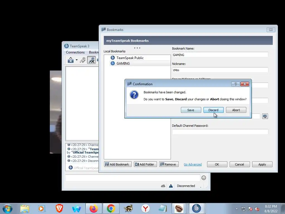Switch to Firefox in the taskbar

pyautogui.click(x=94, y=208)
